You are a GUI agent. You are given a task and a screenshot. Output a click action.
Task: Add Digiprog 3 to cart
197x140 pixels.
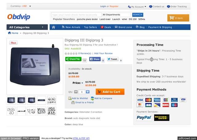(x=110, y=92)
